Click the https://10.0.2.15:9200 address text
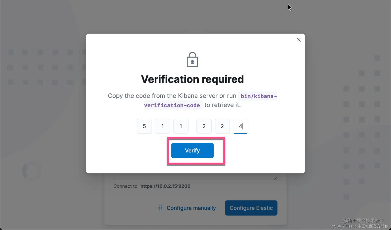The image size is (391, 230). click(x=166, y=186)
